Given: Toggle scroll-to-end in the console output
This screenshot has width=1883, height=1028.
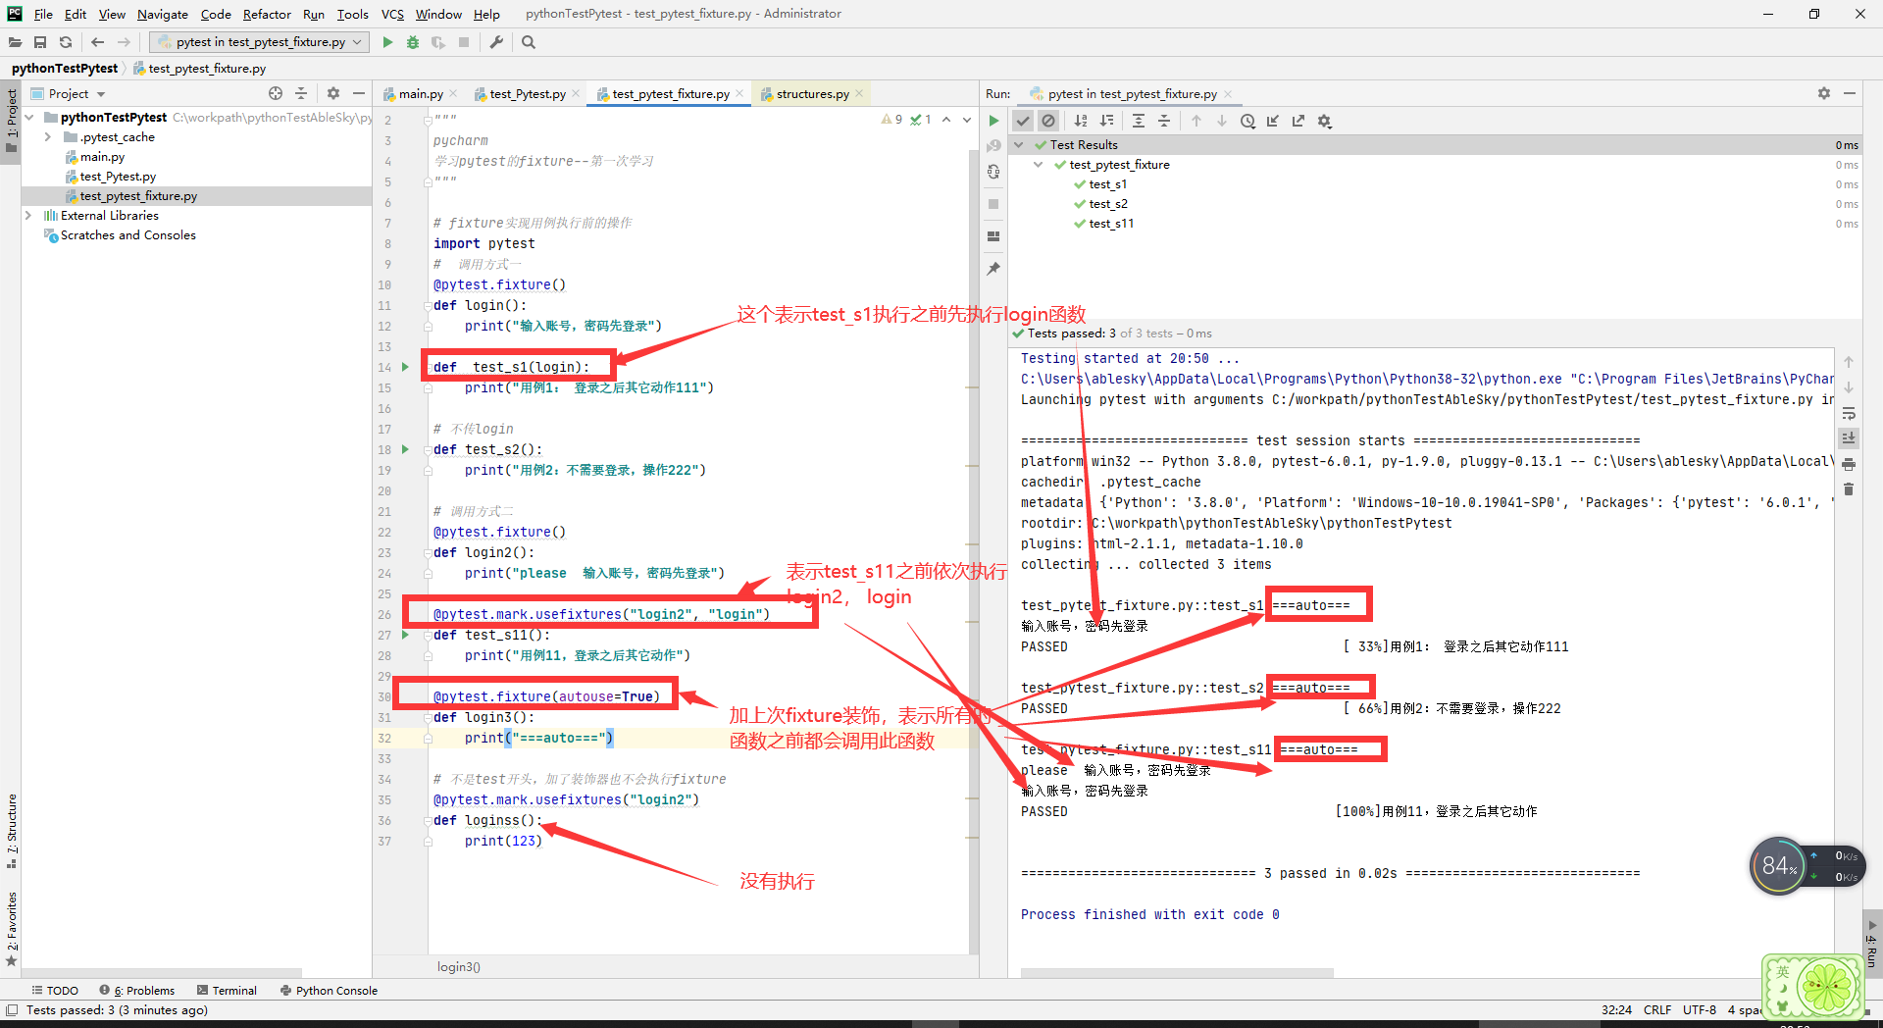Looking at the screenshot, I should pos(1849,437).
